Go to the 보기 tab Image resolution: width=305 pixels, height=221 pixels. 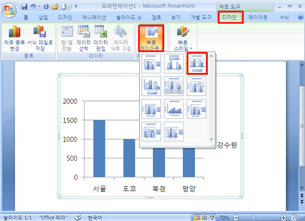(176, 18)
